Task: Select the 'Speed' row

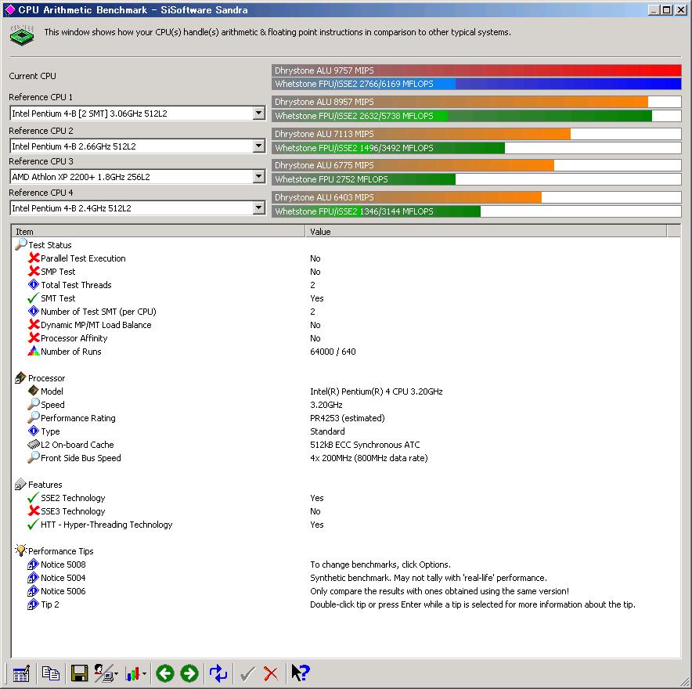Action: [46, 405]
